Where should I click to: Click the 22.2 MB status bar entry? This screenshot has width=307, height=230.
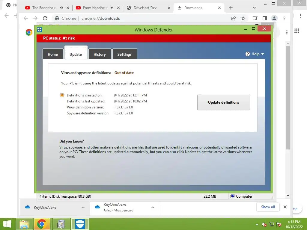[210, 196]
